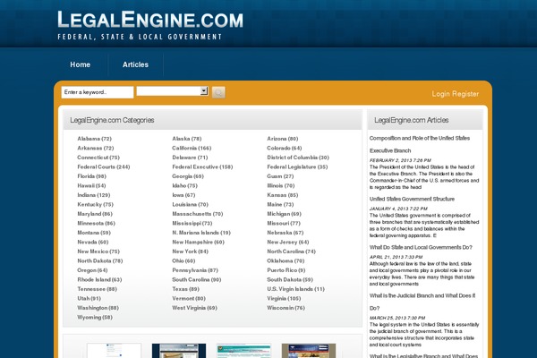Click the Login link
Screen dimensions: 537x358
tap(440, 94)
